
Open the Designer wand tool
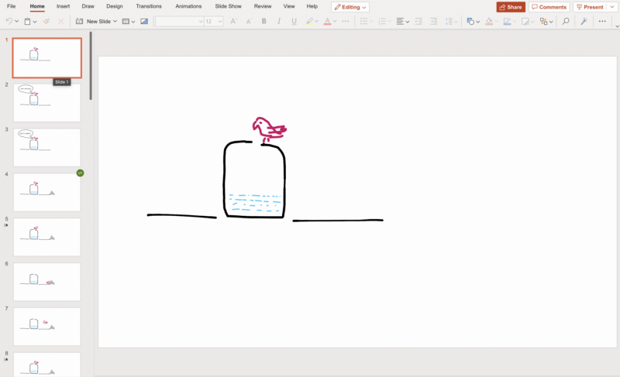[x=584, y=22]
